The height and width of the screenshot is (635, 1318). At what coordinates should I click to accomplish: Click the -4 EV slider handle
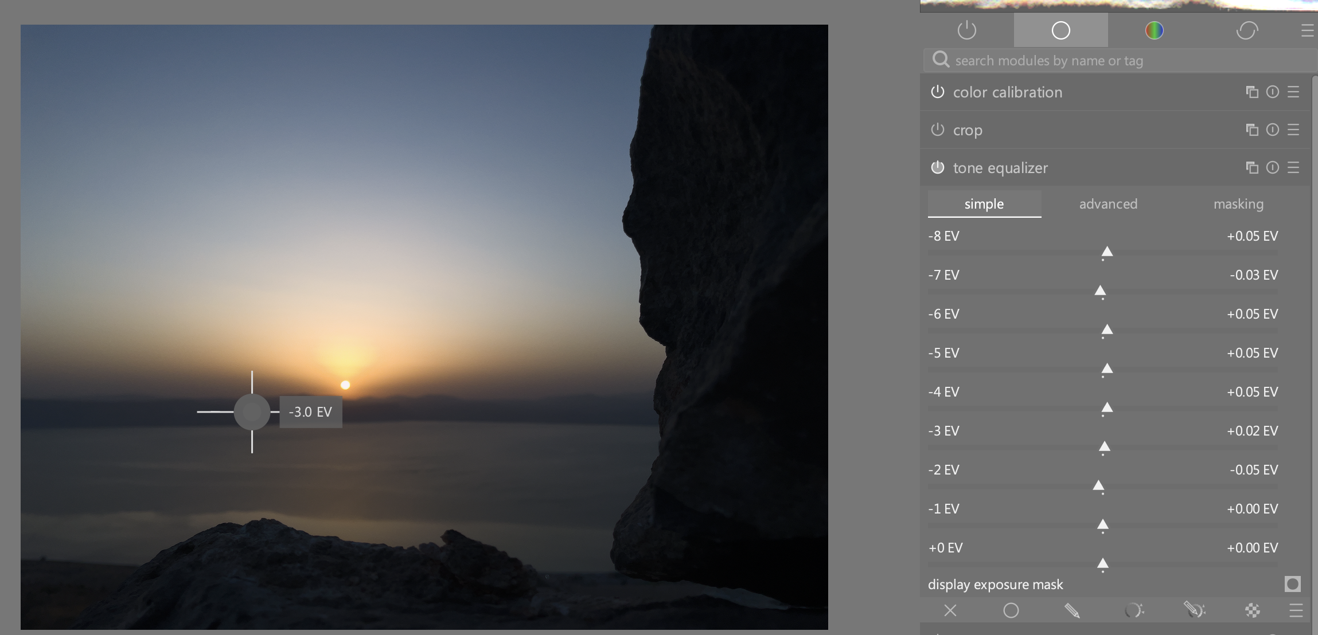[1107, 407]
